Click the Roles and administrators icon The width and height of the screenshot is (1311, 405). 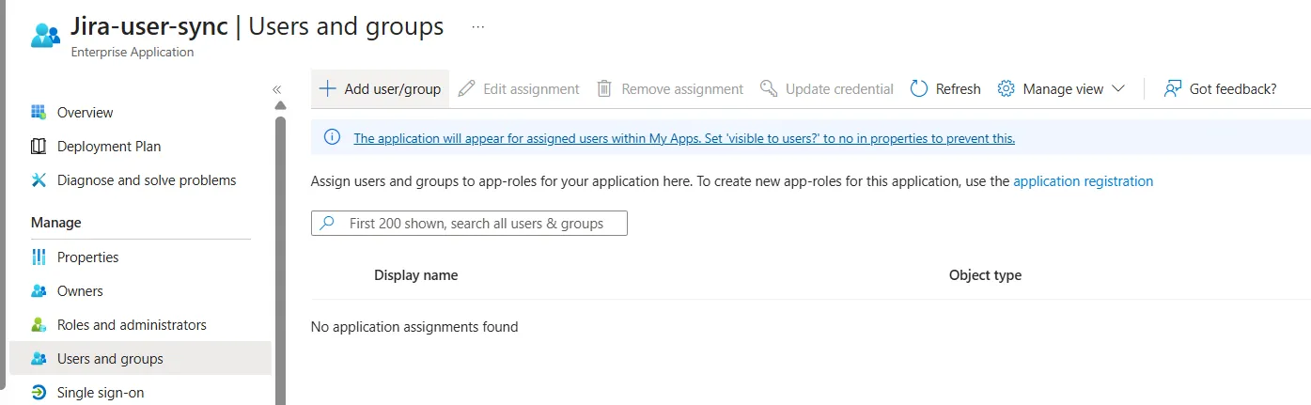[39, 325]
